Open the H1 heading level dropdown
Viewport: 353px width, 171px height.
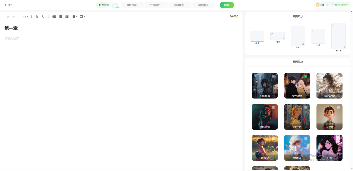tap(25, 17)
